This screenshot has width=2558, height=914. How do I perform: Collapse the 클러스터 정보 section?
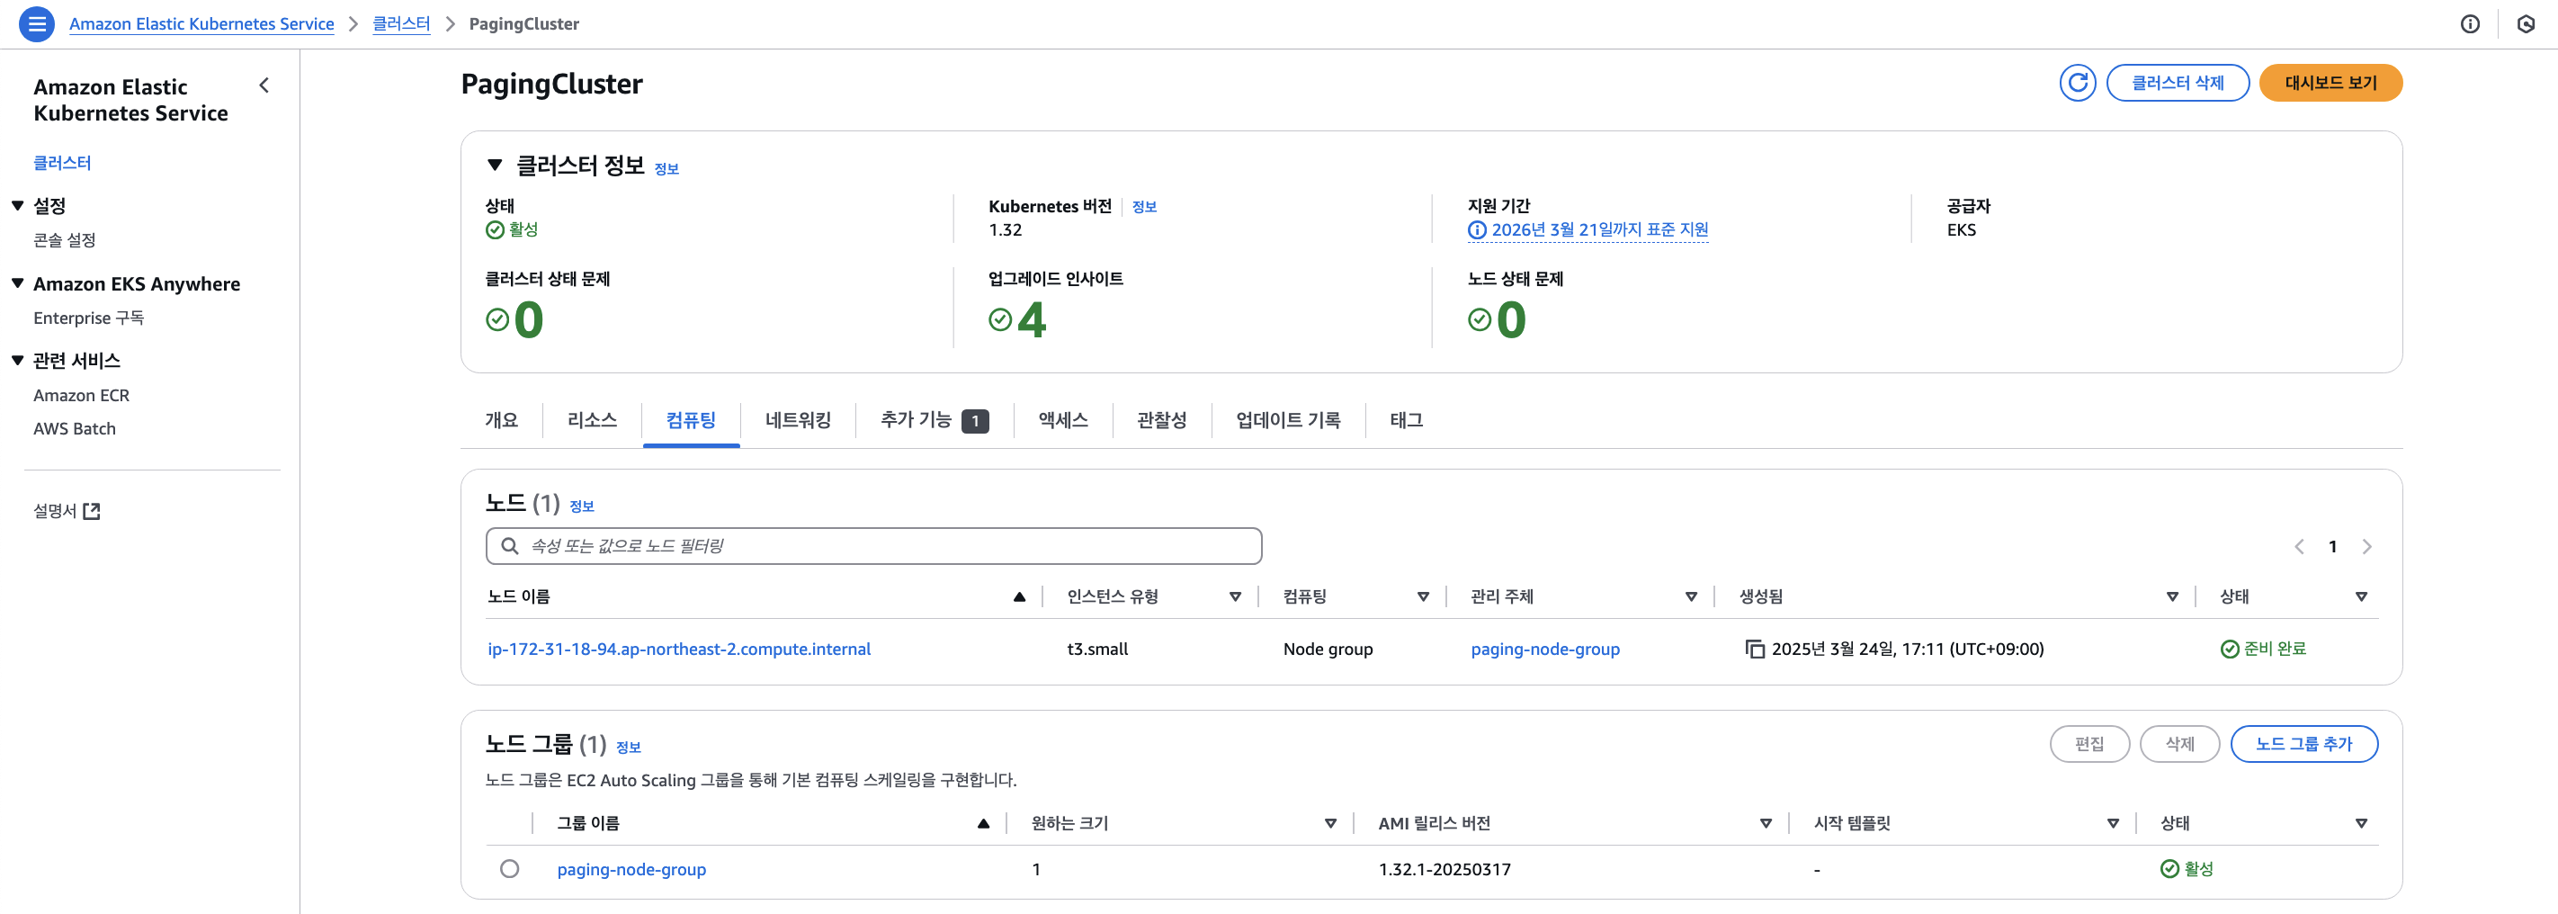coord(495,165)
